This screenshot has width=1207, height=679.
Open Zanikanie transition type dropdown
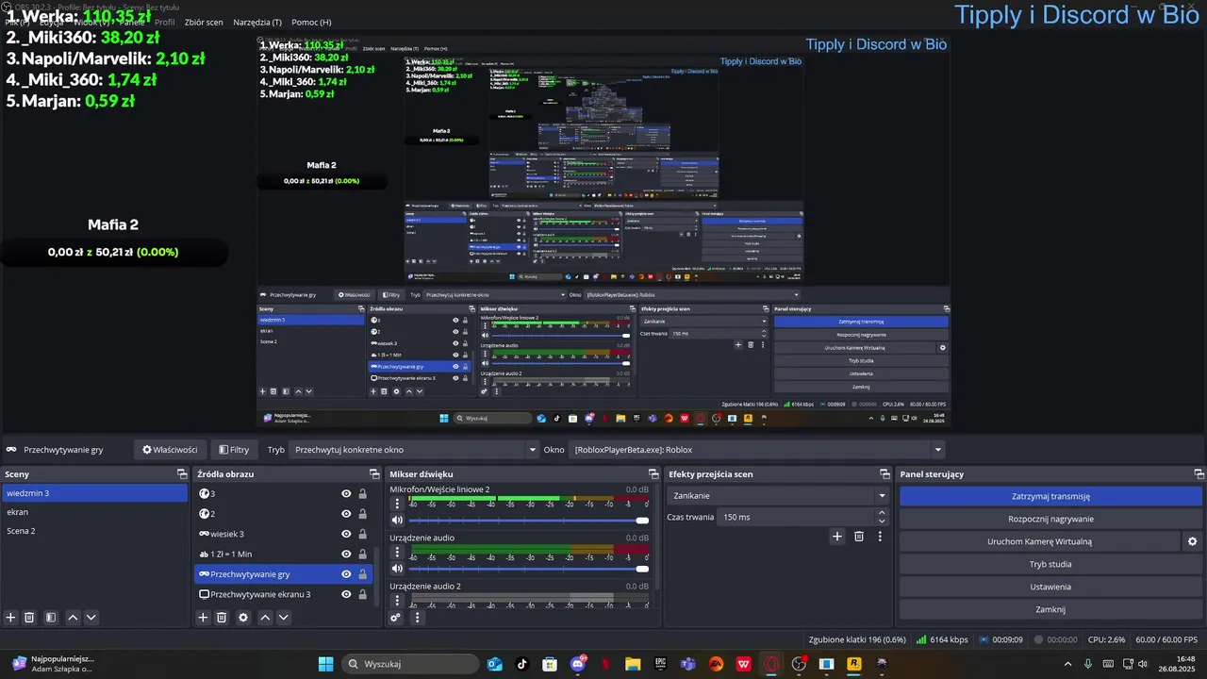[x=778, y=496]
